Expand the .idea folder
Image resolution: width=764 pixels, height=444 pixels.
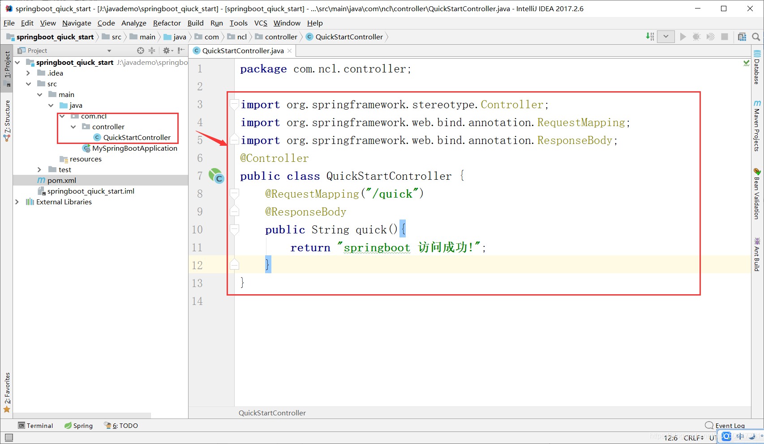tap(28, 73)
